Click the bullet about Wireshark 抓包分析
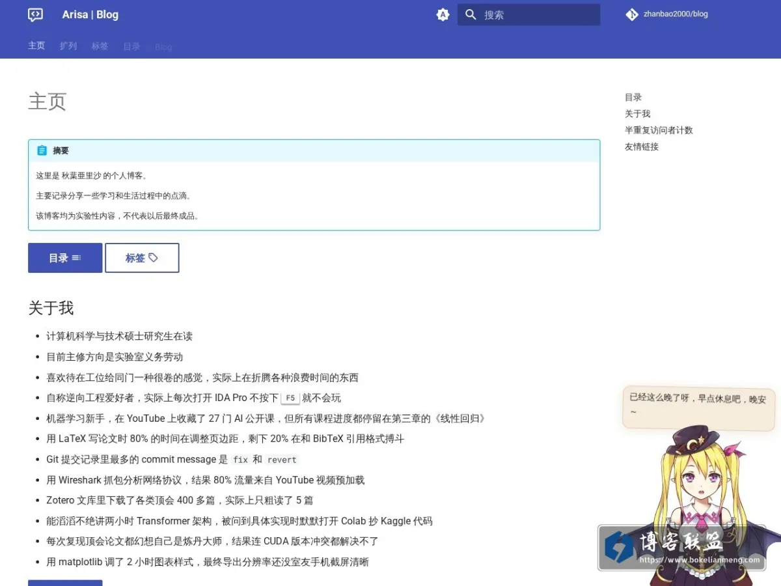The height and width of the screenshot is (586, 781). (205, 481)
